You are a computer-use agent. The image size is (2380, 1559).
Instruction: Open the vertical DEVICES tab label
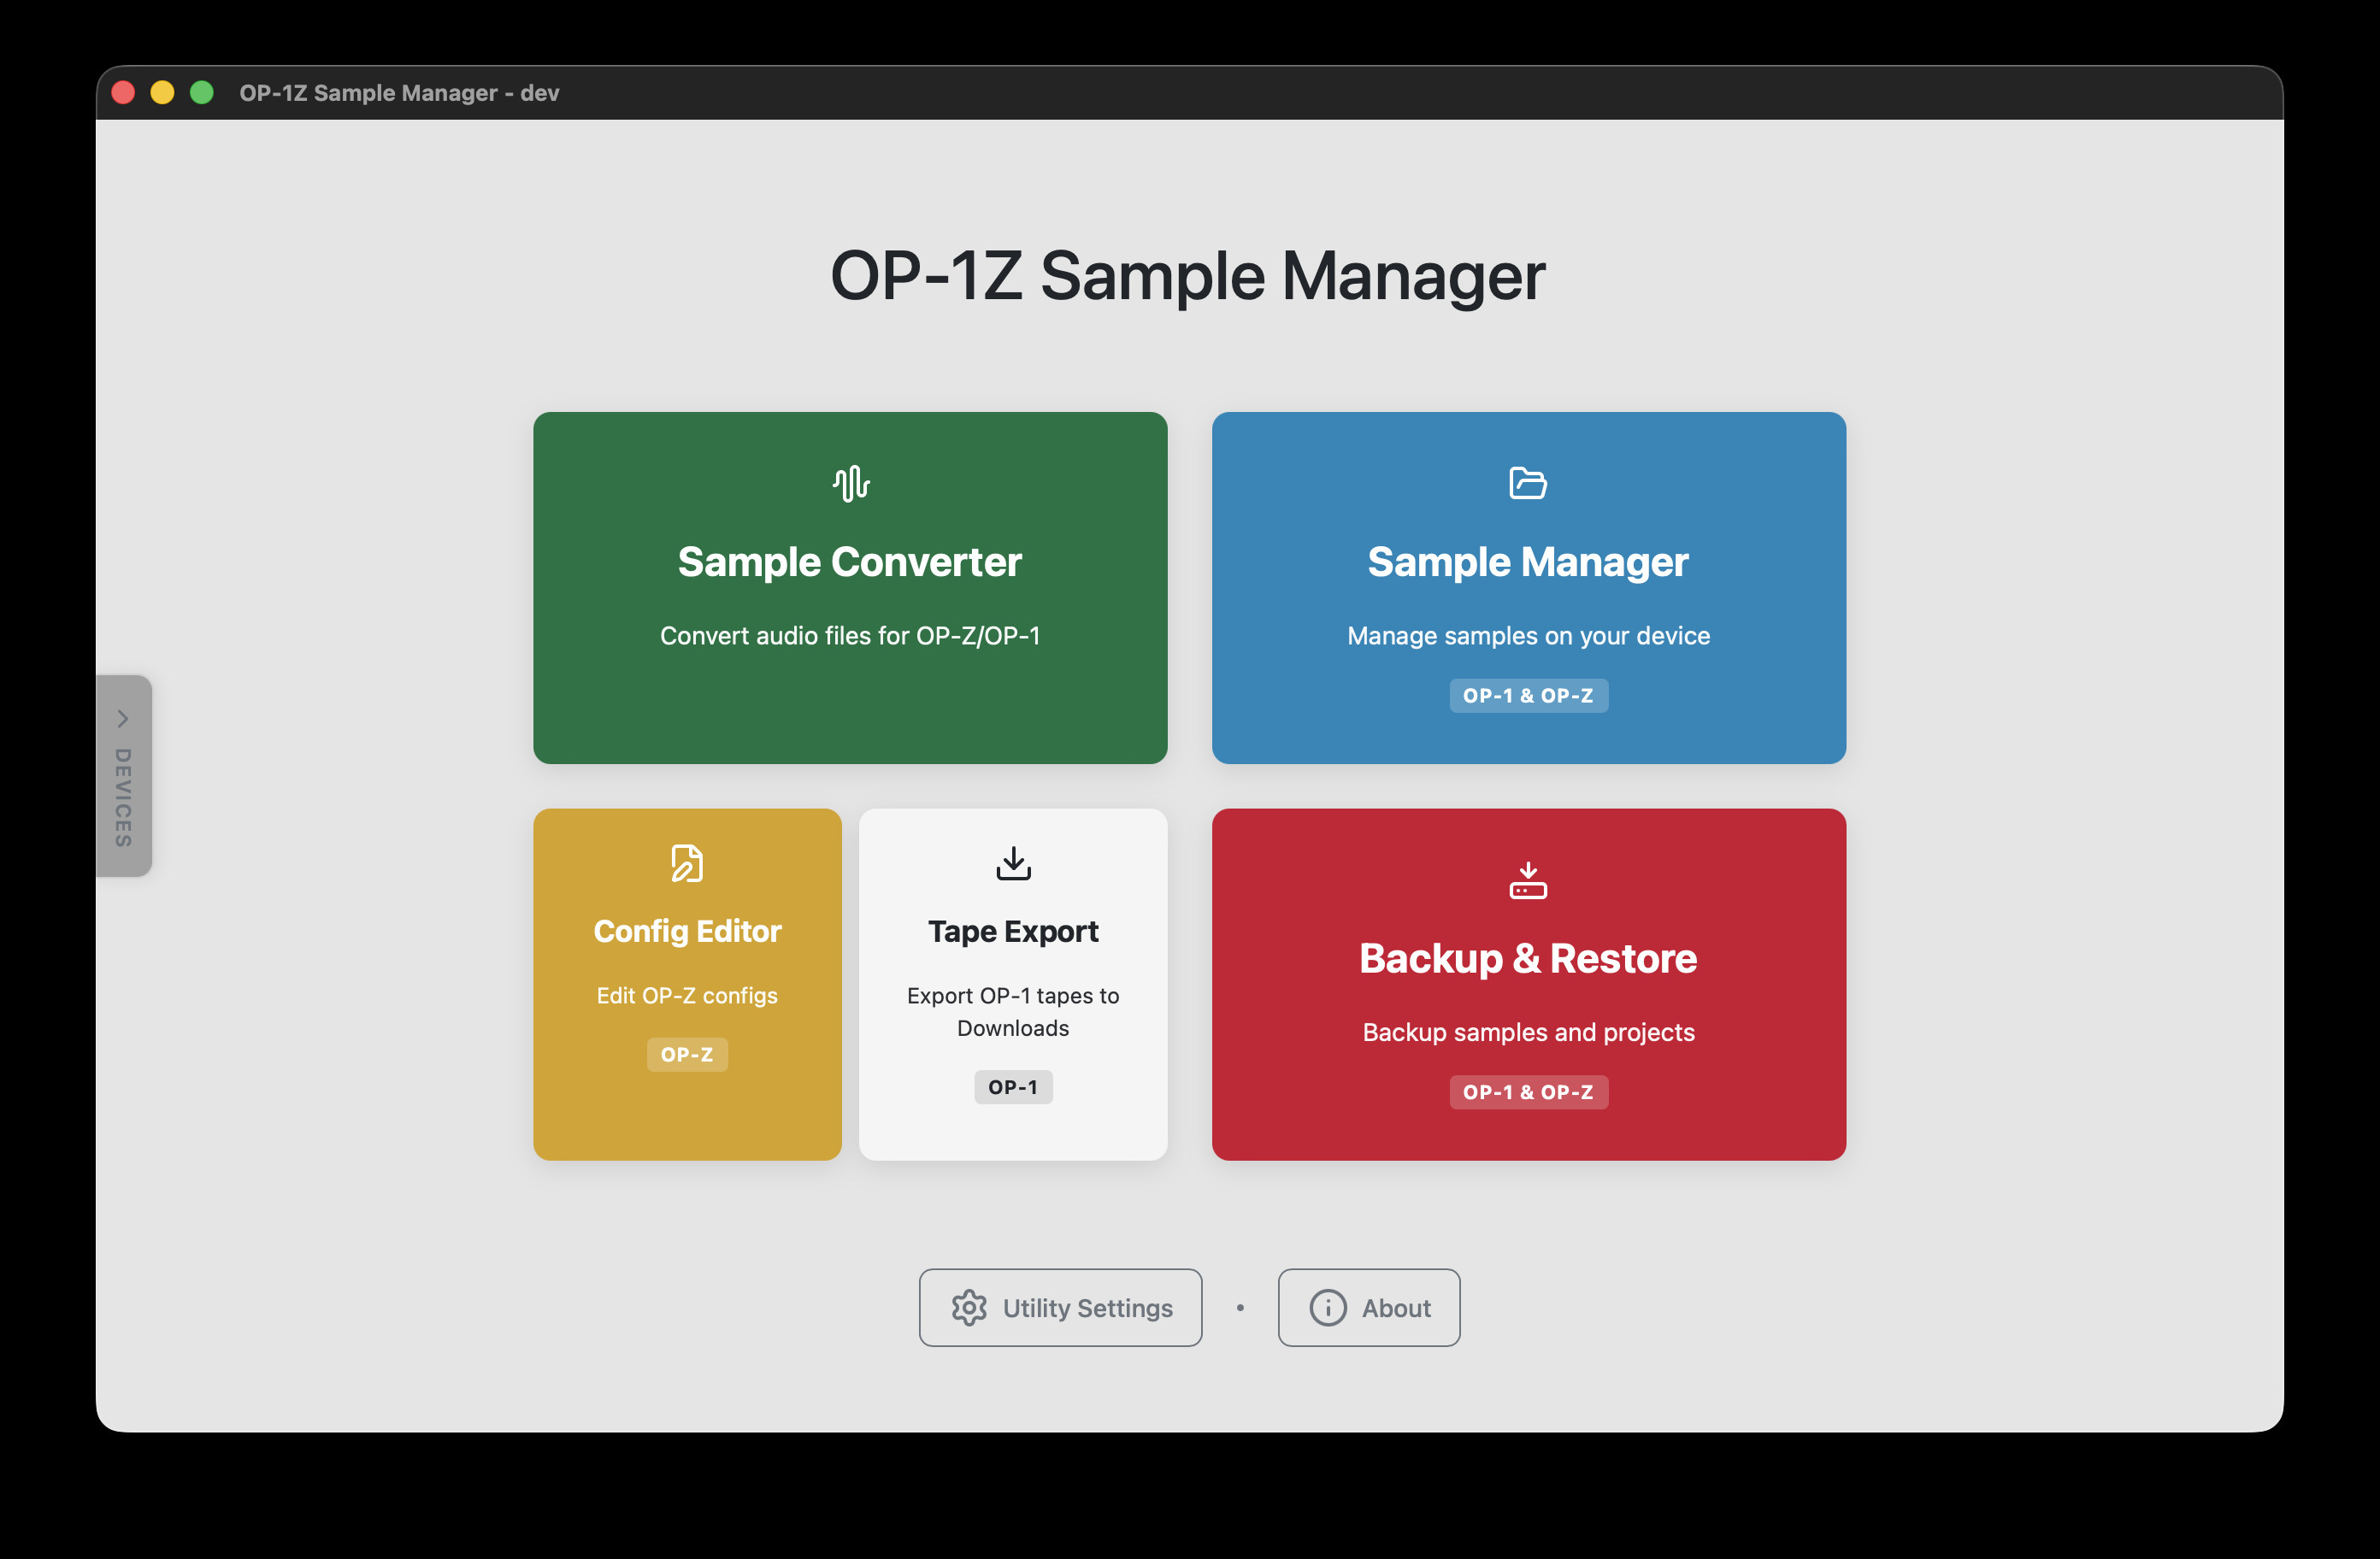pos(123,797)
